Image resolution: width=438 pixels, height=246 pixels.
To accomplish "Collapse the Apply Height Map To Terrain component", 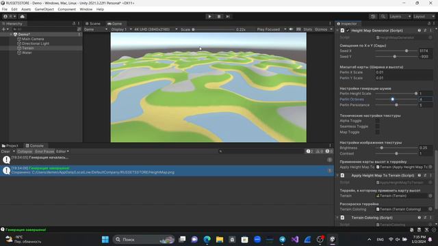I will pos(337,176).
